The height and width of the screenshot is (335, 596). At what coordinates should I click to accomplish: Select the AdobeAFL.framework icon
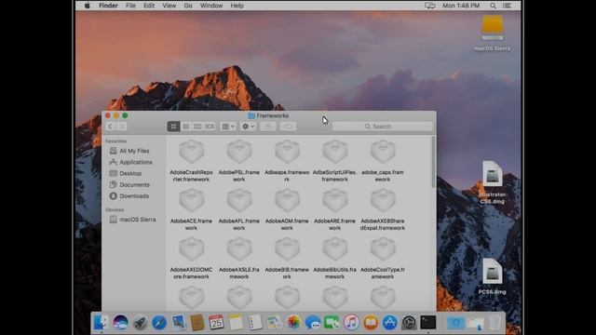coord(239,200)
